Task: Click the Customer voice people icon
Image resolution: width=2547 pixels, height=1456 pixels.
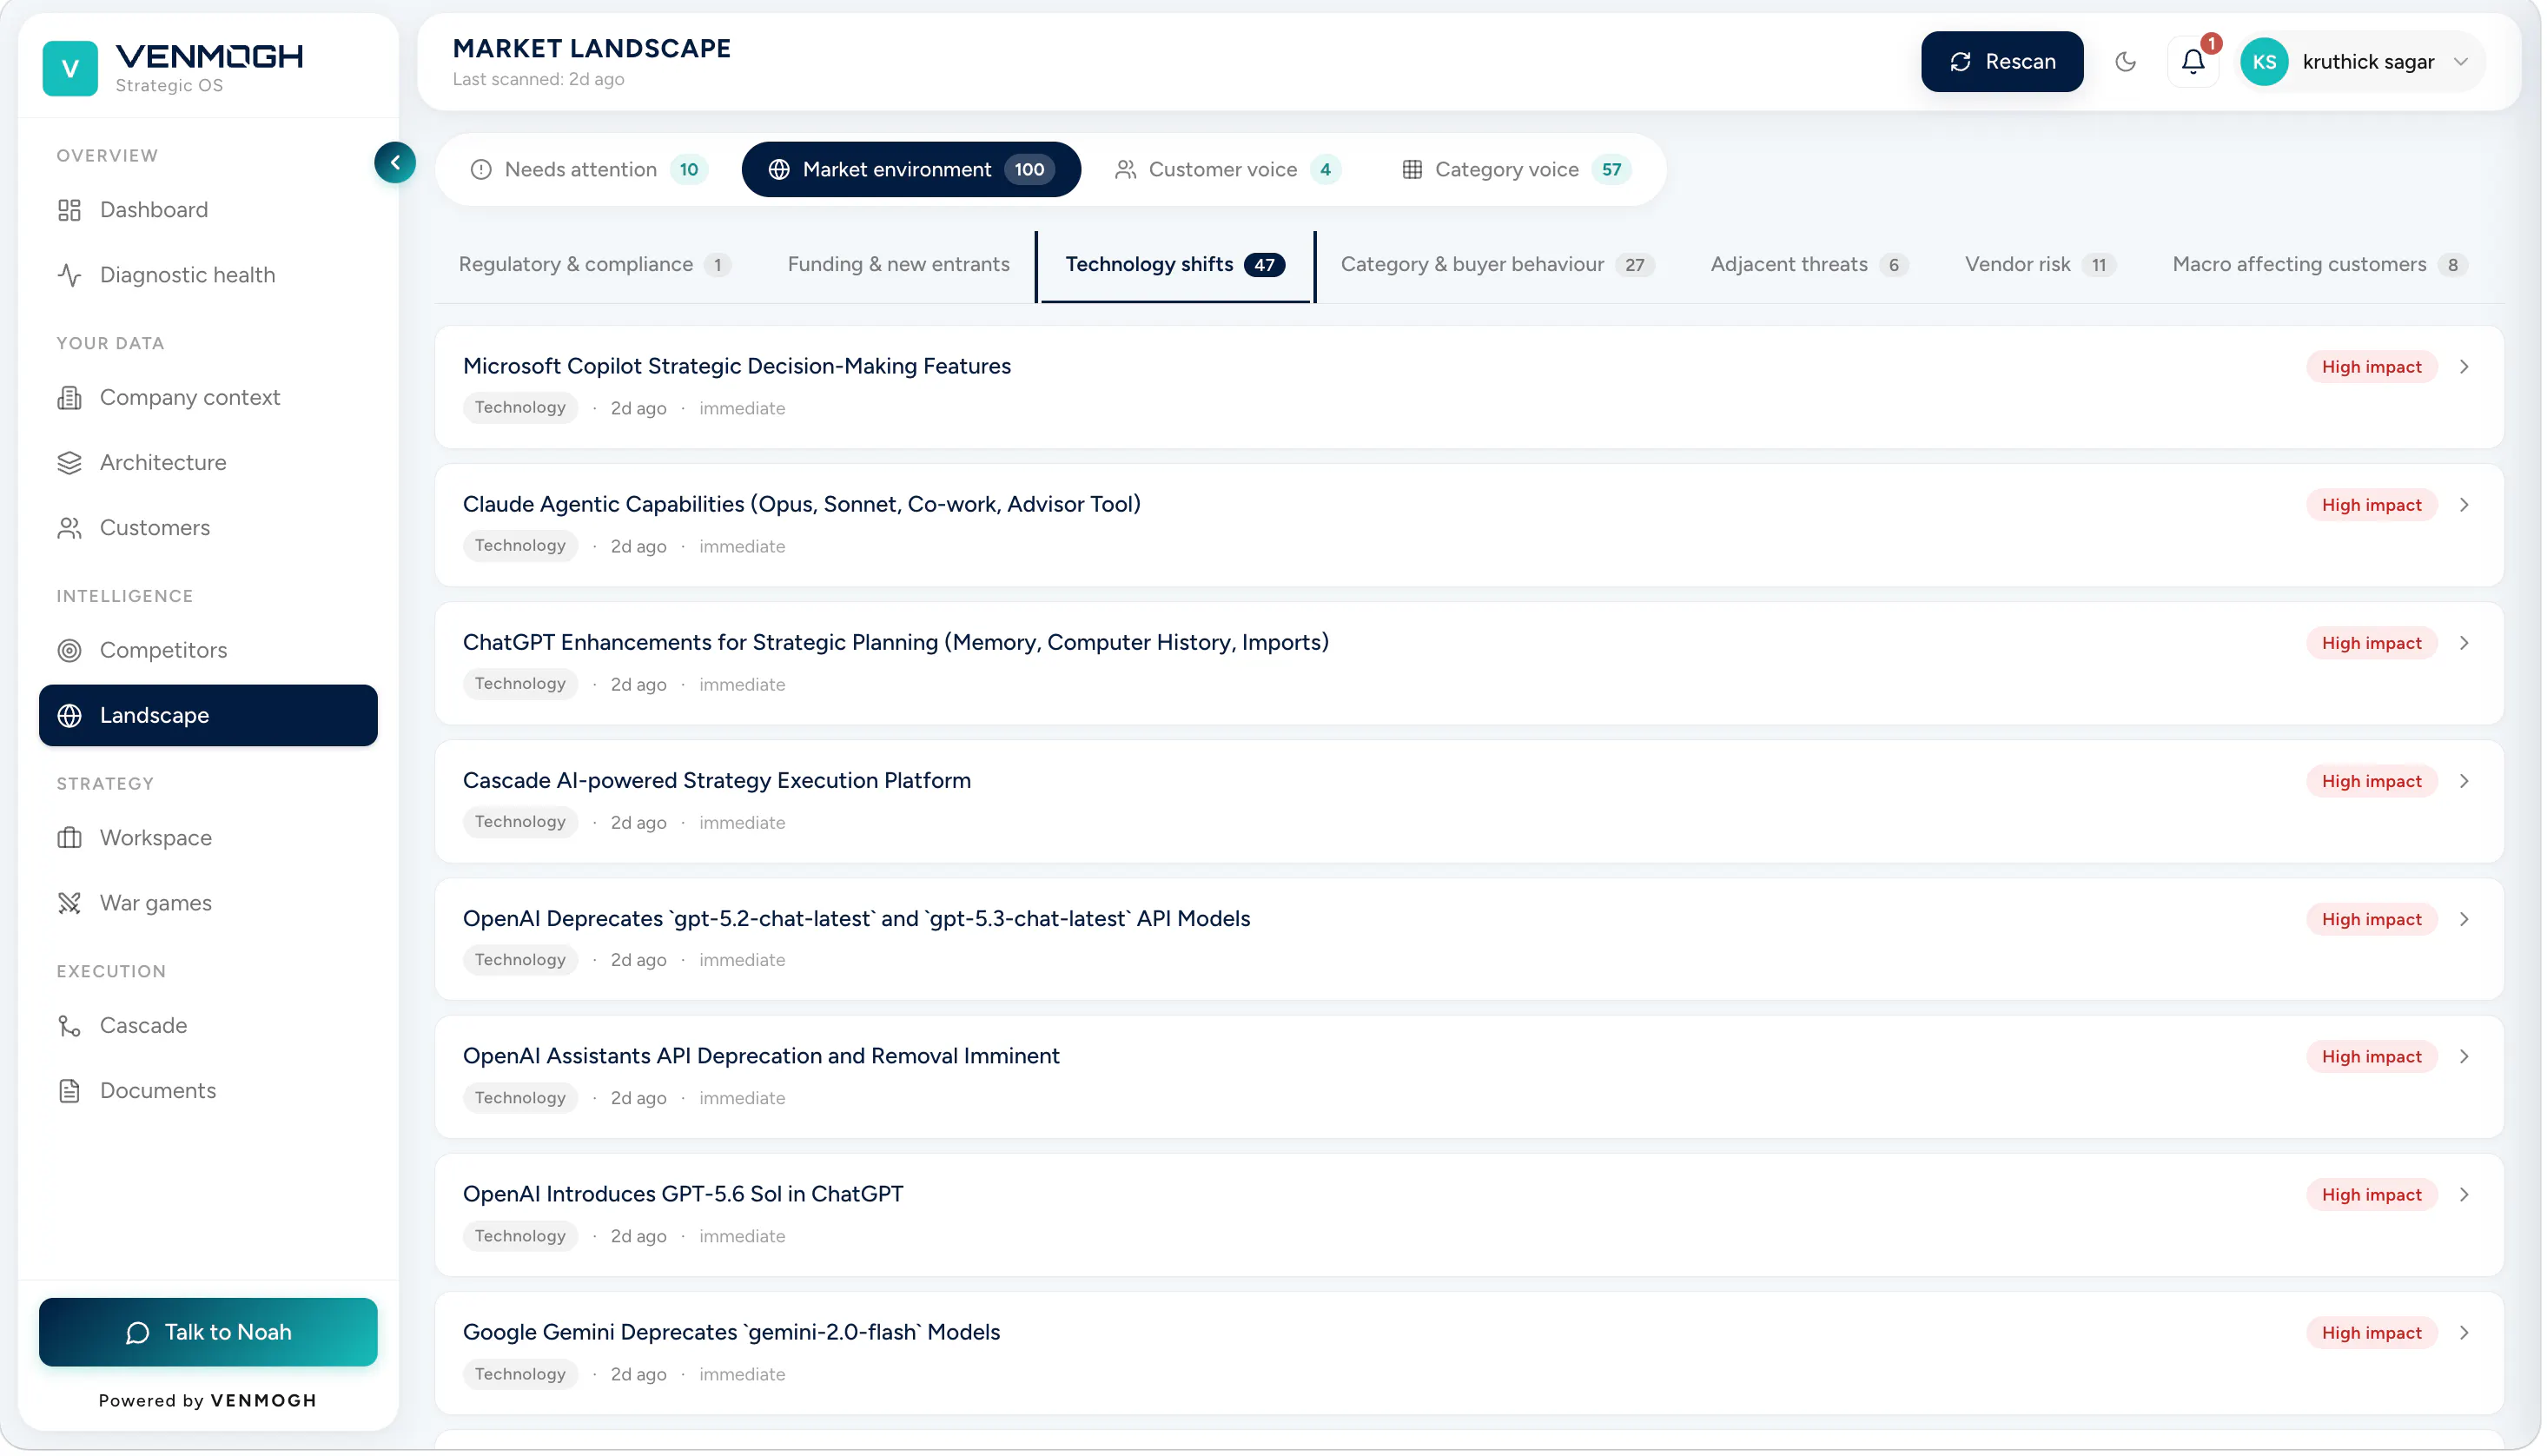Action: coord(1128,170)
